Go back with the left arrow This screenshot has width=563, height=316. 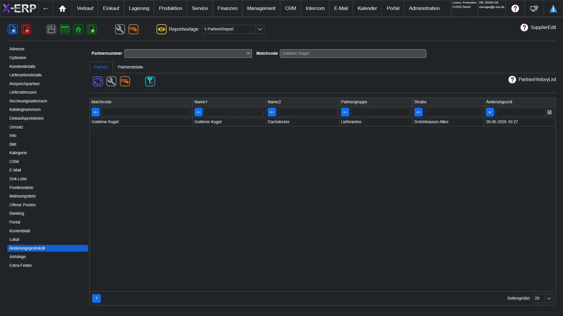click(46, 8)
